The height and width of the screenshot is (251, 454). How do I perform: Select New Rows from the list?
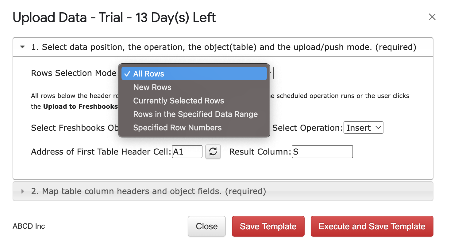152,87
